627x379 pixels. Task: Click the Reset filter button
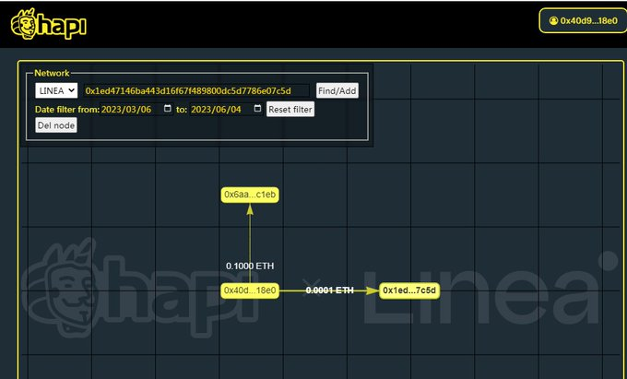290,110
